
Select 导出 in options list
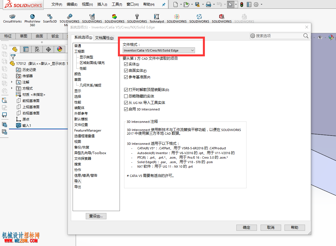click(78, 187)
